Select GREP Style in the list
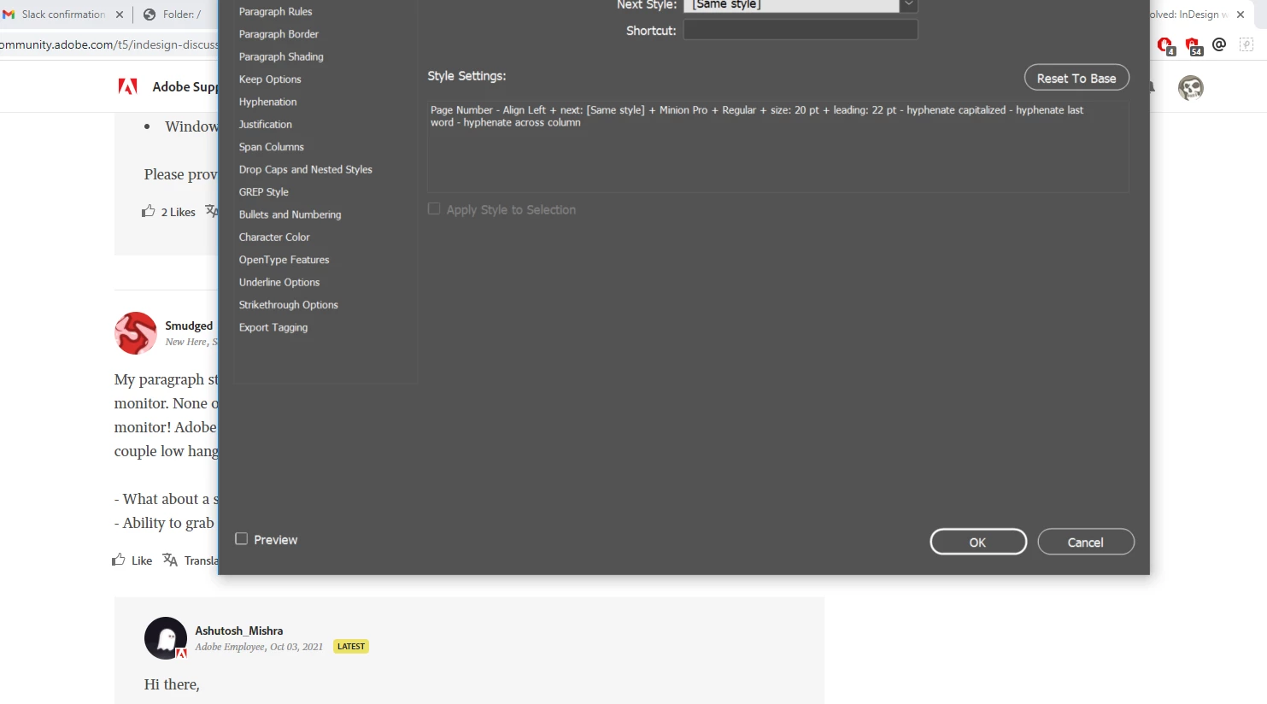Viewport: 1267px width, 704px height. pos(263,192)
